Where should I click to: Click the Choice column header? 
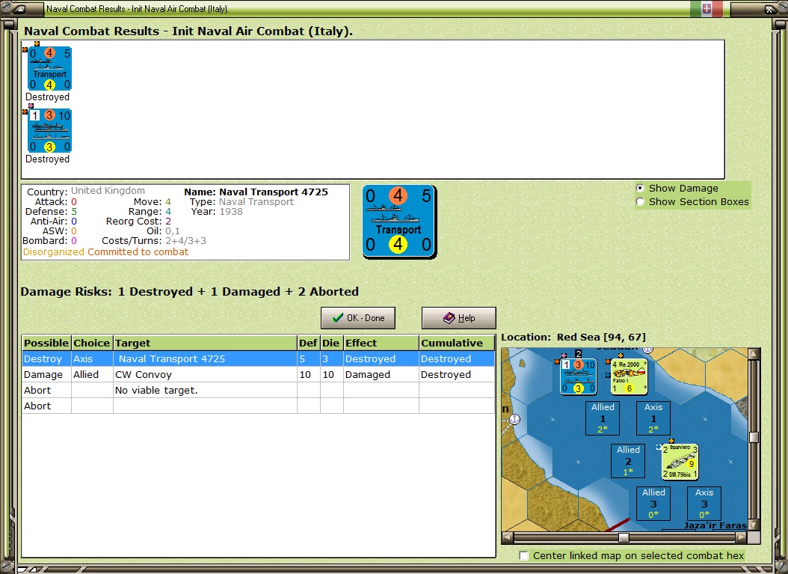[x=92, y=343]
